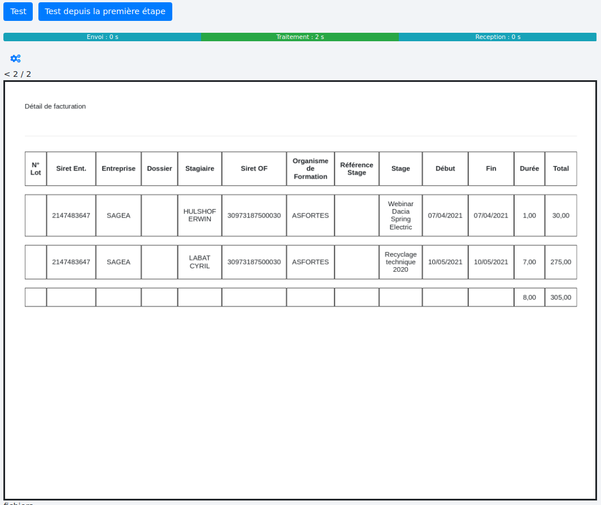601x505 pixels.
Task: Click the '2 / 2' page indicator
Action: (22, 74)
